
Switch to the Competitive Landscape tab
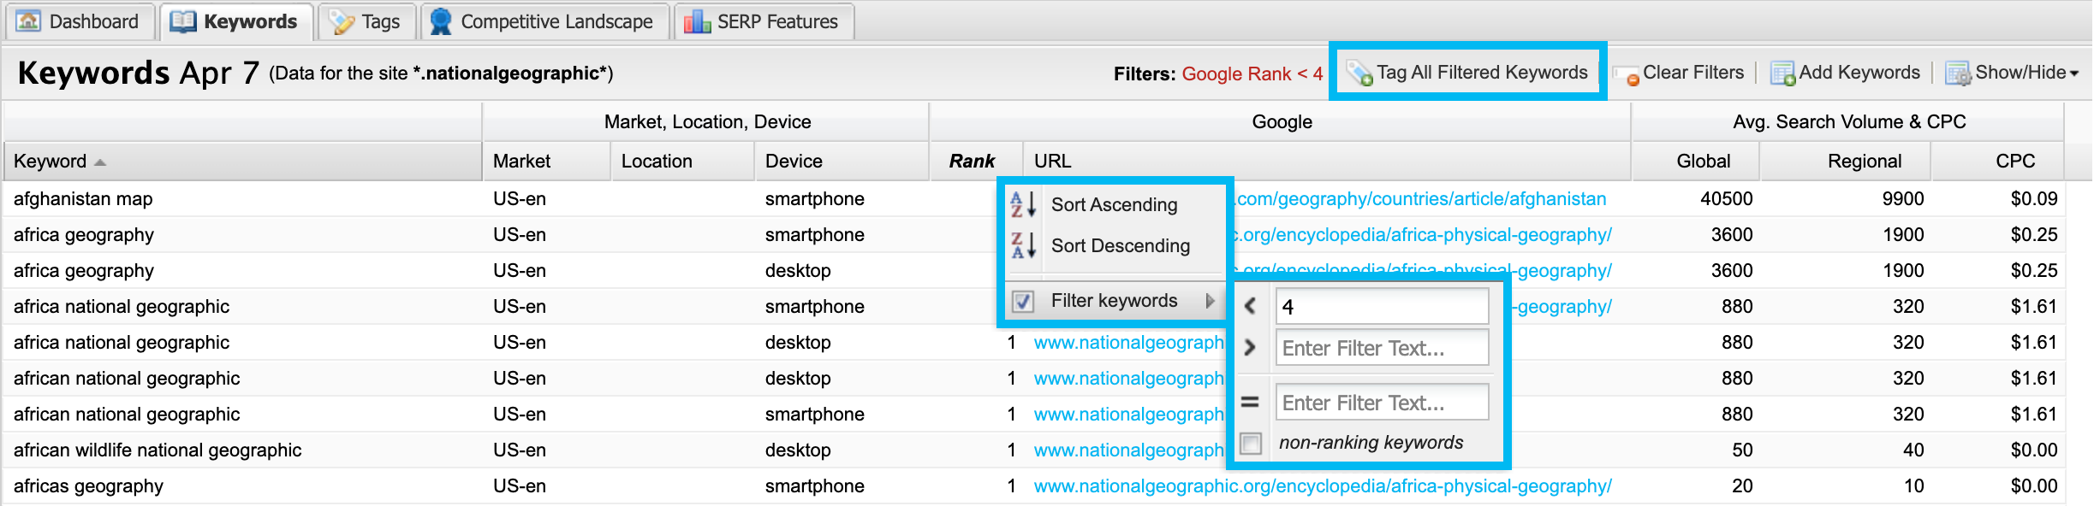pos(546,21)
